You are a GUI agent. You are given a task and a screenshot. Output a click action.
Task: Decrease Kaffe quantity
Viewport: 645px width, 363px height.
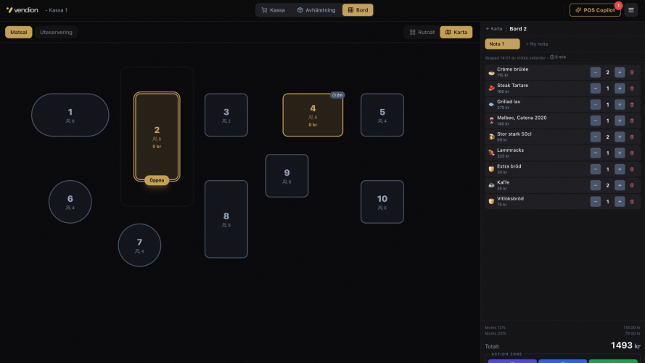tap(595, 185)
